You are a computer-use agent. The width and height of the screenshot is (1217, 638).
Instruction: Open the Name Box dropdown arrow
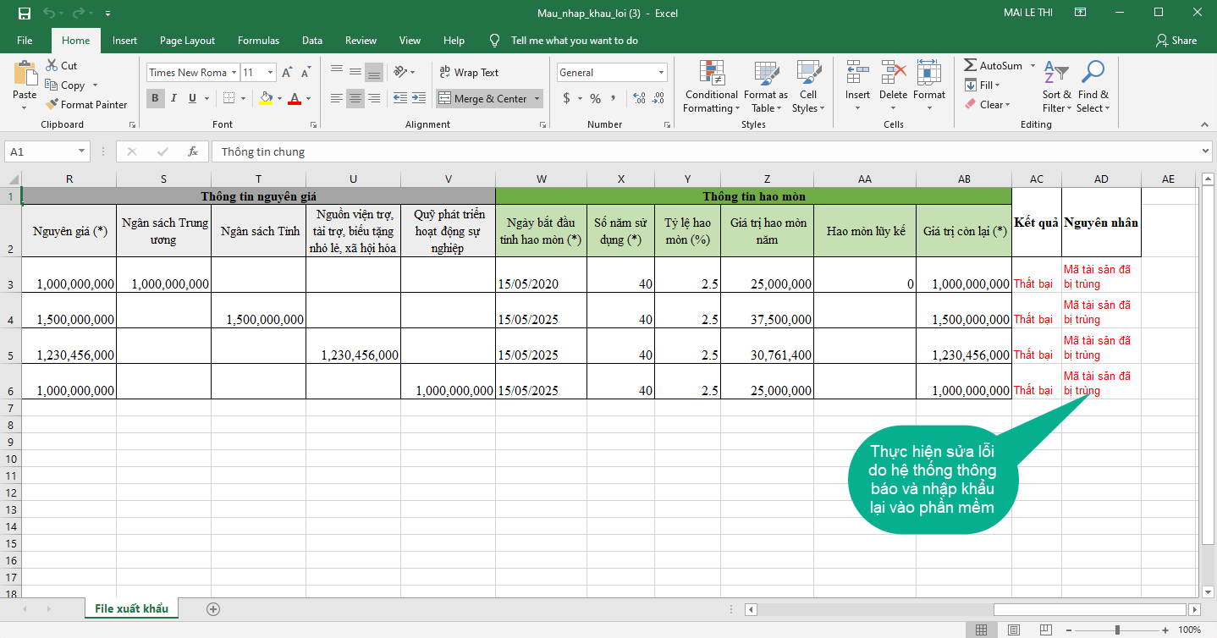click(82, 151)
